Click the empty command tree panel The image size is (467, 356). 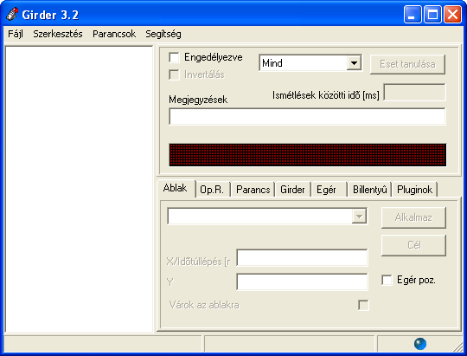(x=79, y=189)
